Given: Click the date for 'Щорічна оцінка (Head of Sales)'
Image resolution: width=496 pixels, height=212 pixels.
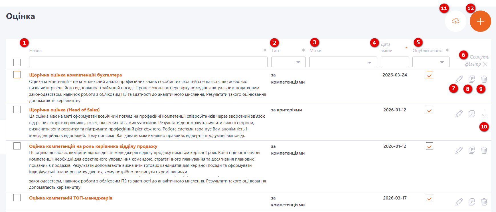Looking at the screenshot, I should pyautogui.click(x=395, y=110).
